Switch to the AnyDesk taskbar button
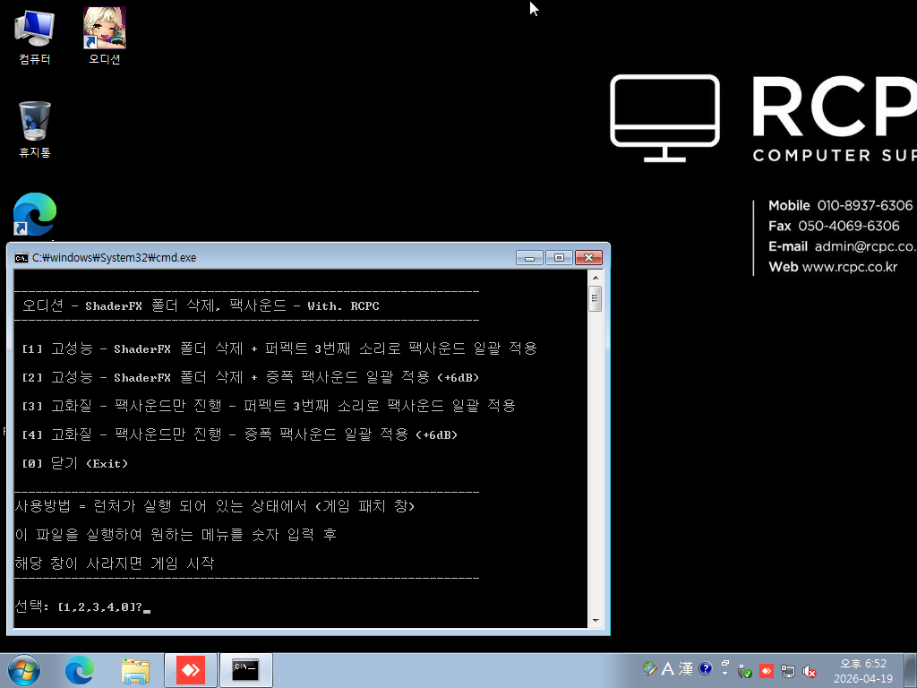The height and width of the screenshot is (688, 917). (x=191, y=670)
